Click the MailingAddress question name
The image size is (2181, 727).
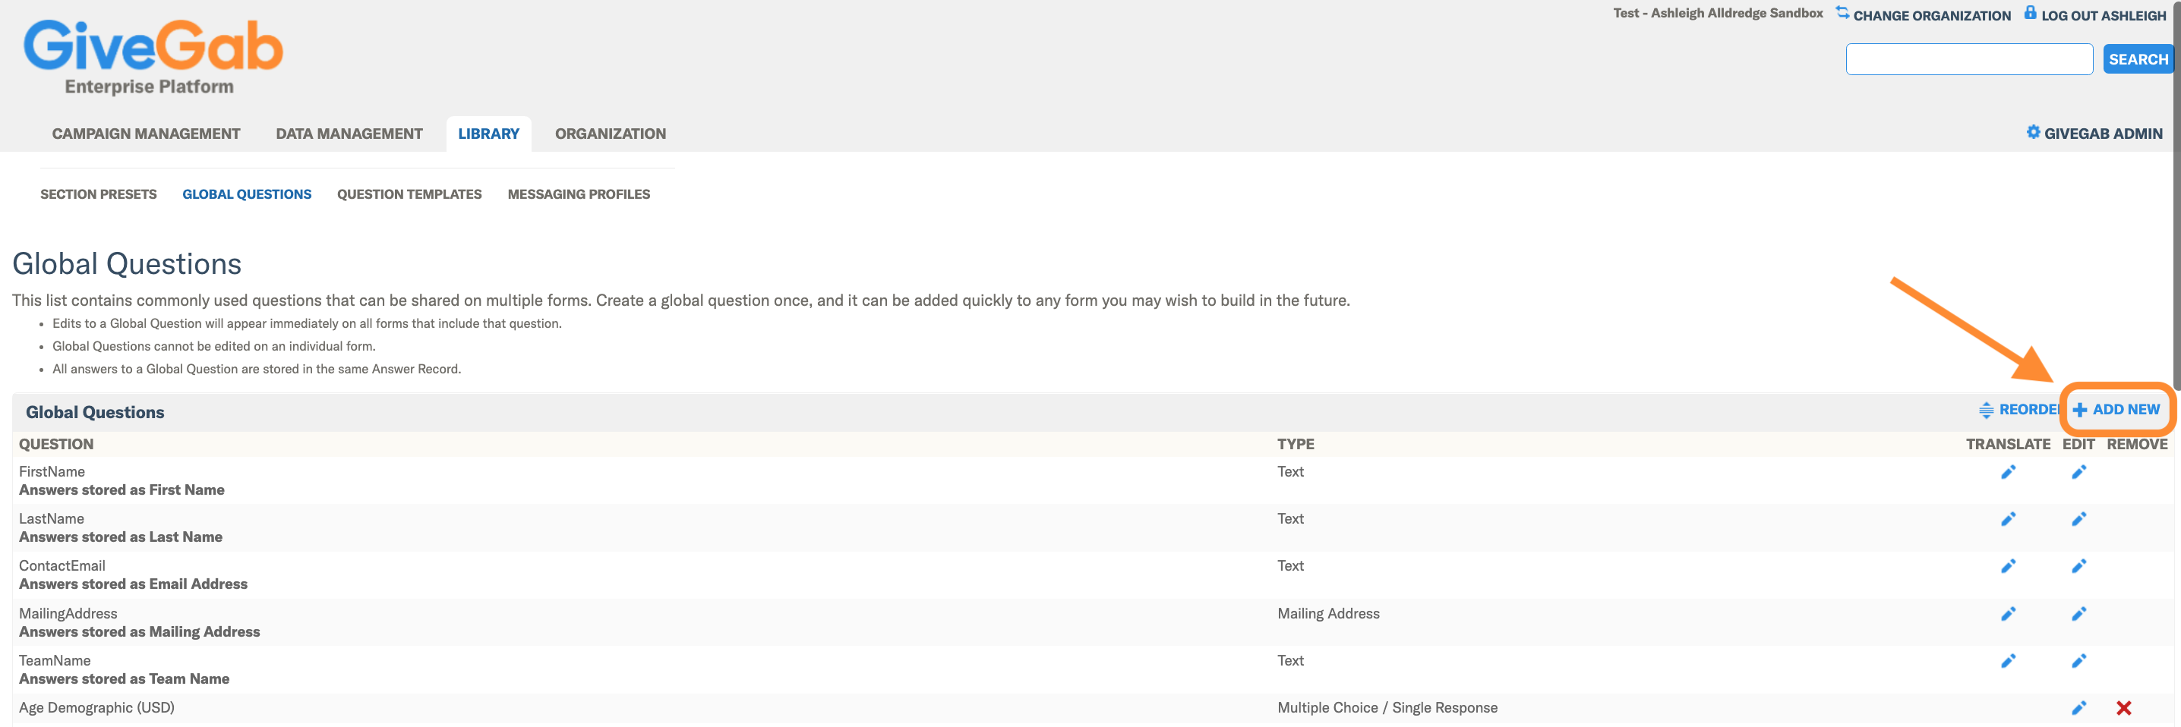pos(68,614)
